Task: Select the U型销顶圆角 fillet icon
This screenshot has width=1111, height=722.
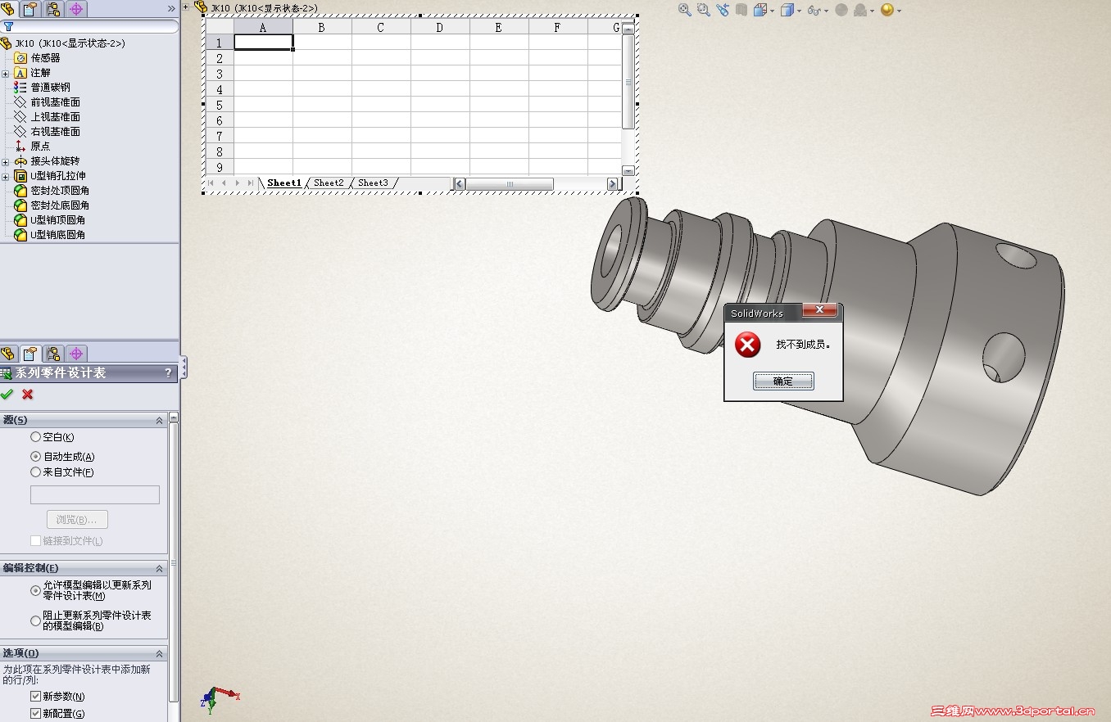Action: pyautogui.click(x=20, y=220)
